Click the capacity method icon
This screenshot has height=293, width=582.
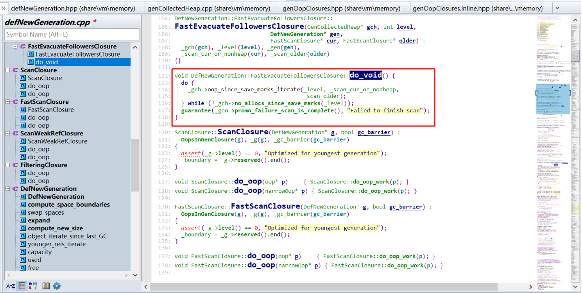pos(23,252)
